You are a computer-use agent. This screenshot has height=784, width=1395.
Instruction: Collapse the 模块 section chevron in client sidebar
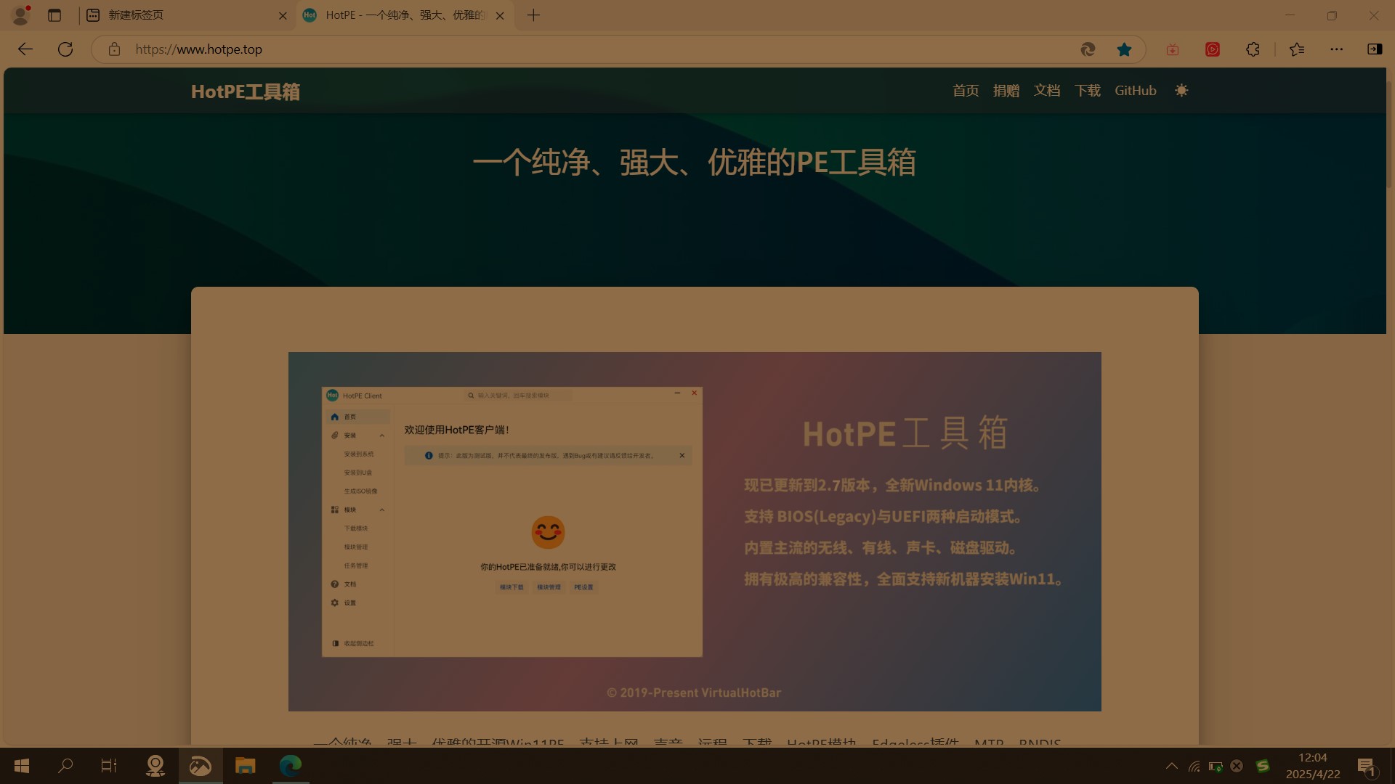(382, 510)
